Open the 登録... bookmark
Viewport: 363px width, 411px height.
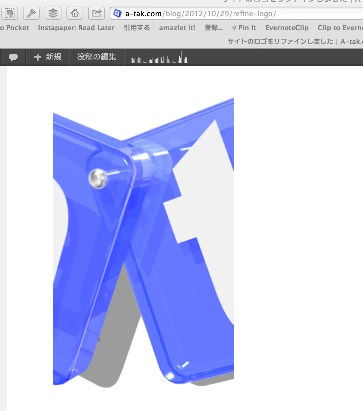click(x=214, y=28)
